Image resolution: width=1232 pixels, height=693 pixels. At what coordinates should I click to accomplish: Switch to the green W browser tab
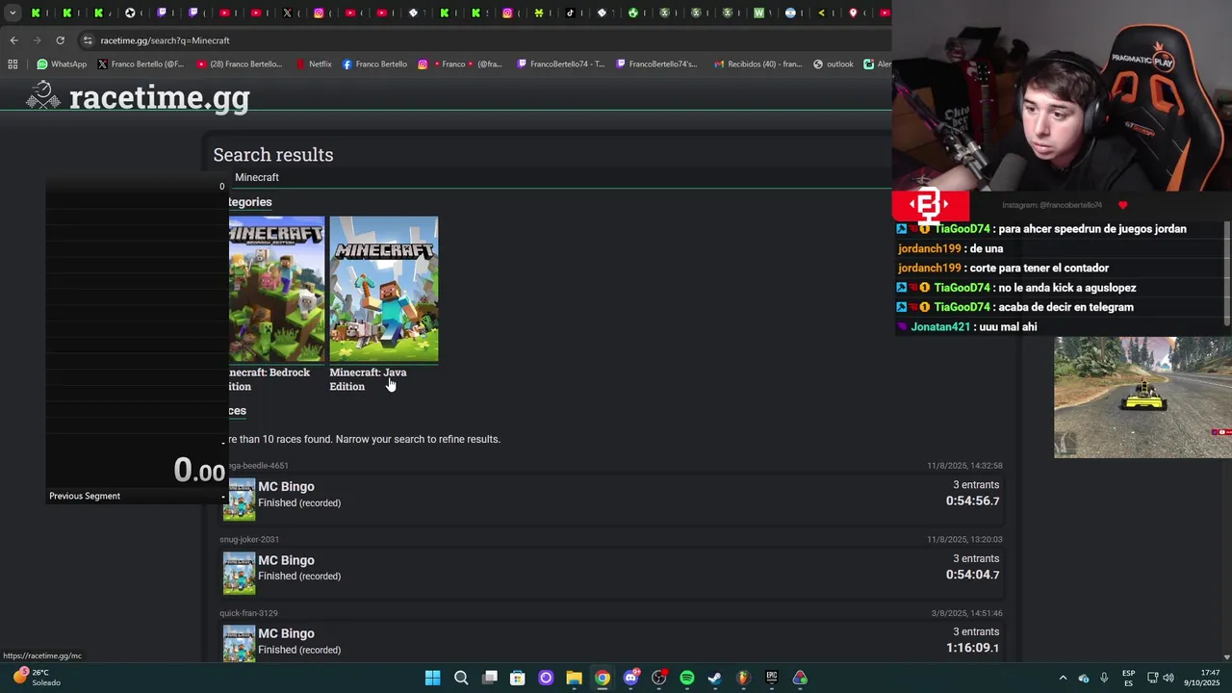click(x=758, y=13)
